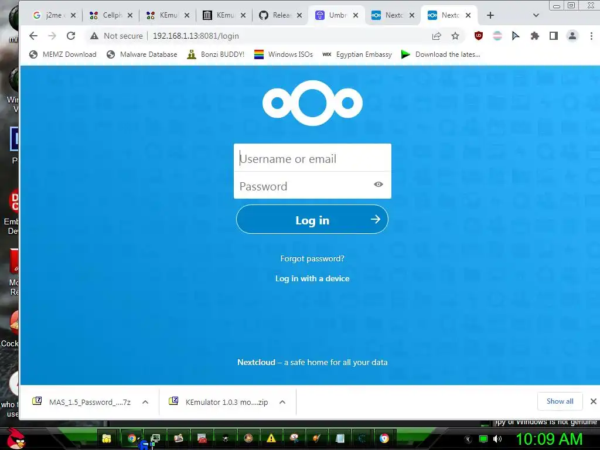600x450 pixels.
Task: Expand options for KEmulator zip download
Action: (282, 402)
